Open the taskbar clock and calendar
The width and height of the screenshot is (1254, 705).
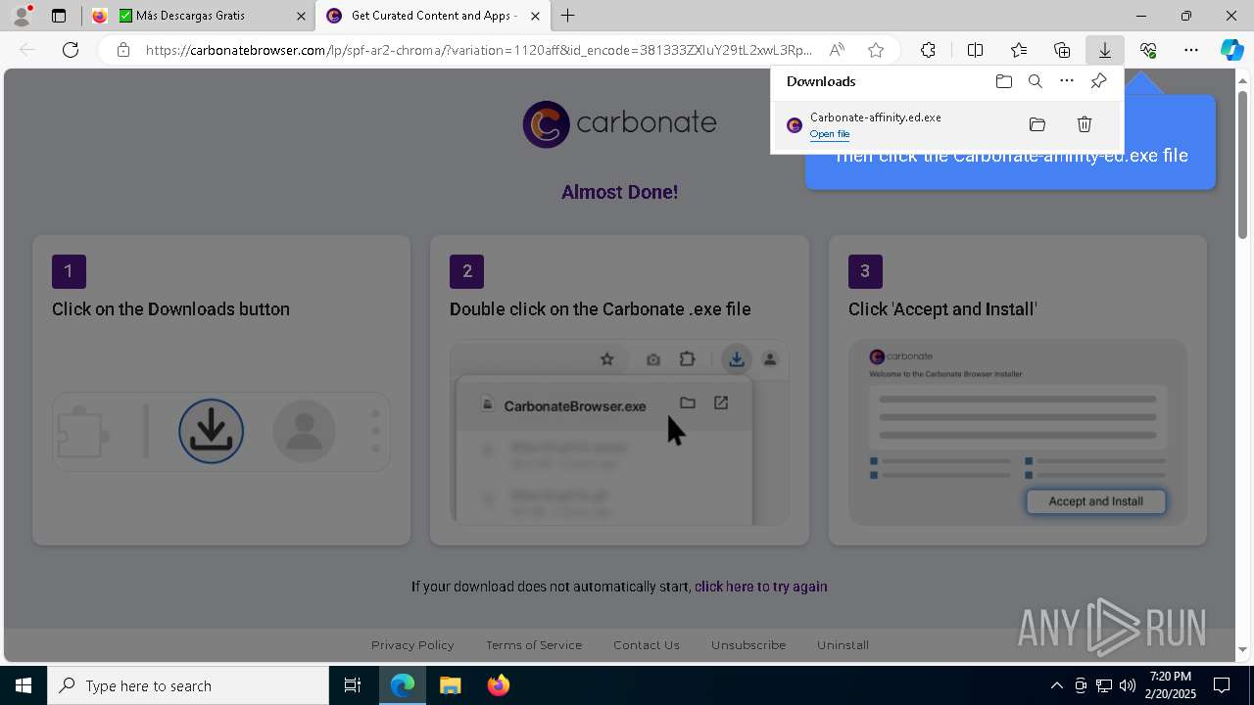(x=1171, y=685)
